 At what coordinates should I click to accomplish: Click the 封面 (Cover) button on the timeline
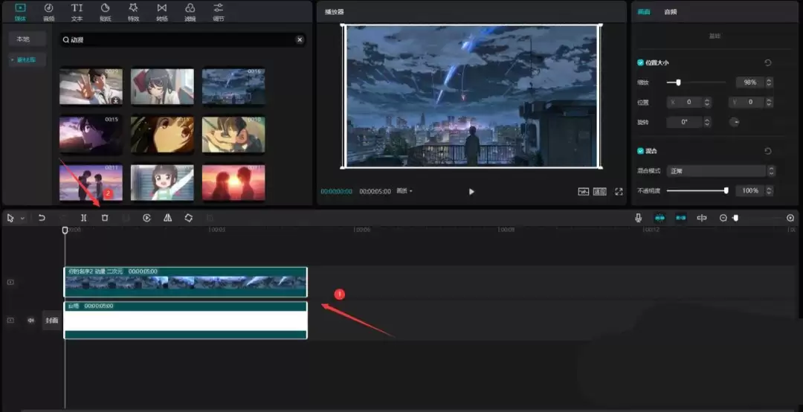(52, 321)
